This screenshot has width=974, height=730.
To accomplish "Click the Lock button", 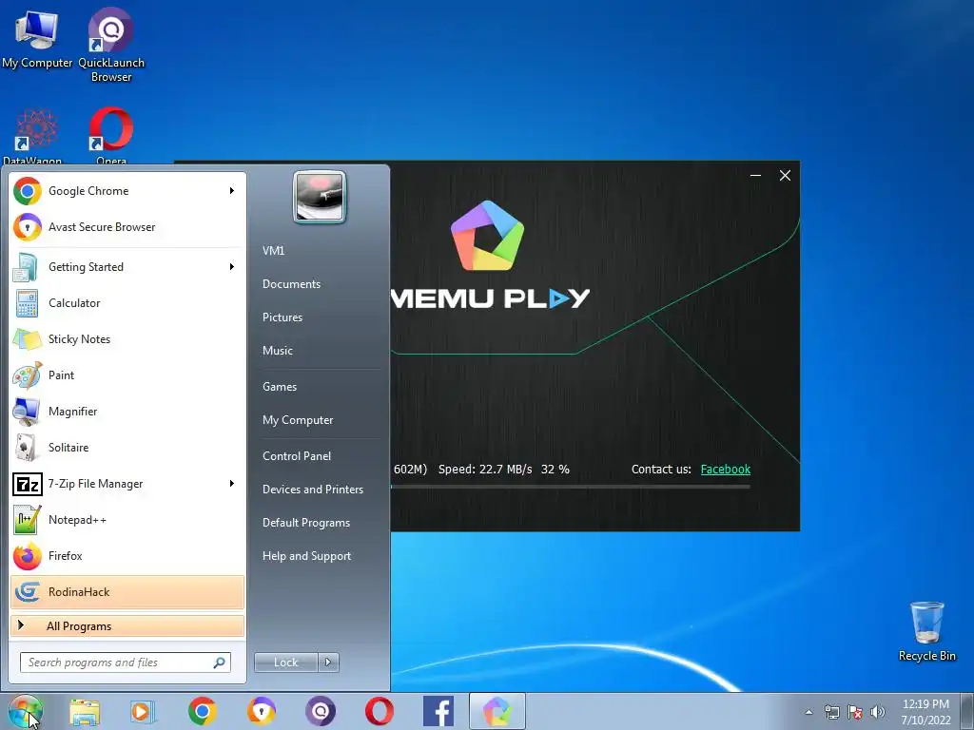I will point(286,663).
